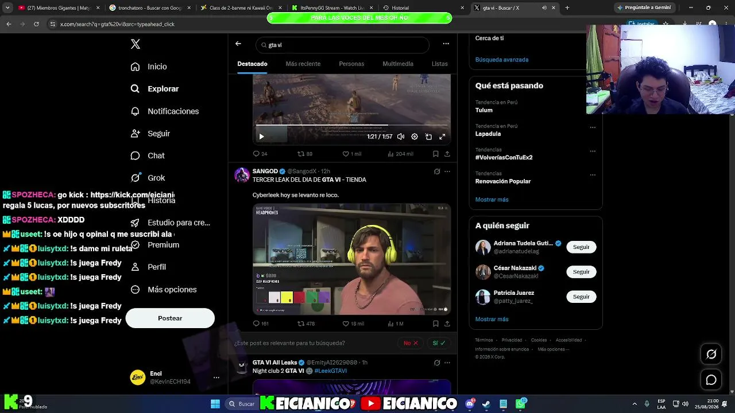The width and height of the screenshot is (735, 413).
Task: Open search options three-dot menu
Action: point(446,44)
